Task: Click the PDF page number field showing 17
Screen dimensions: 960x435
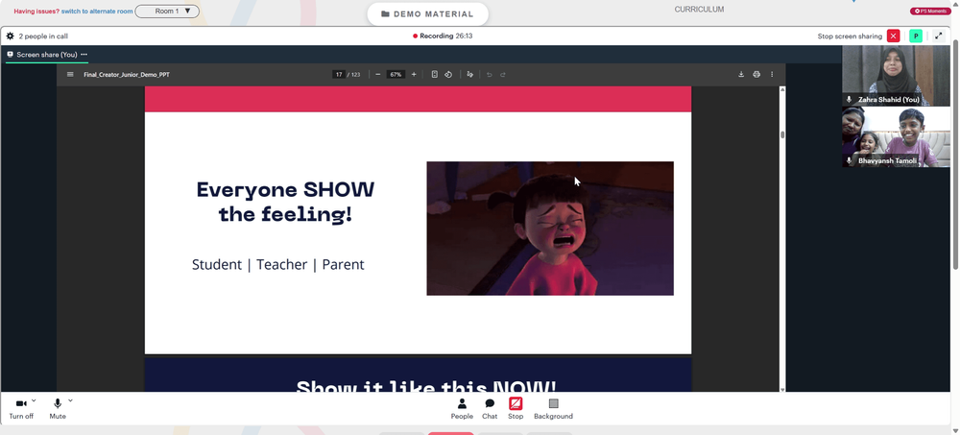Action: tap(339, 75)
